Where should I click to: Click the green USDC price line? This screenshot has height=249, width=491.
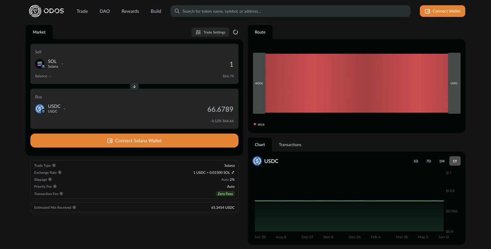click(x=349, y=201)
